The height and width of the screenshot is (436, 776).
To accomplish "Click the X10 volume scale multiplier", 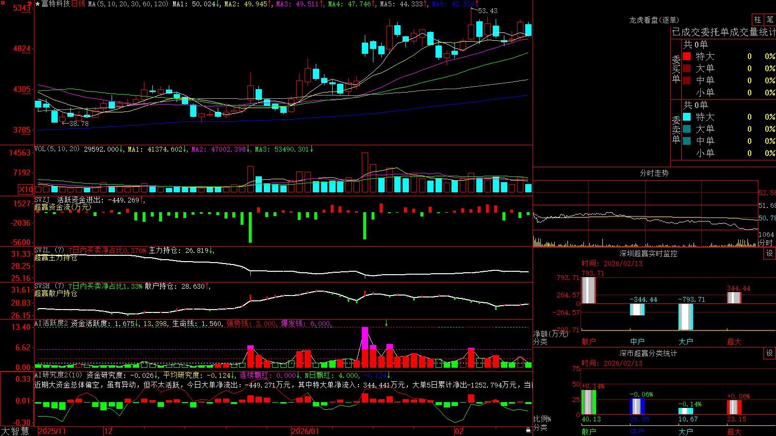I will [26, 189].
